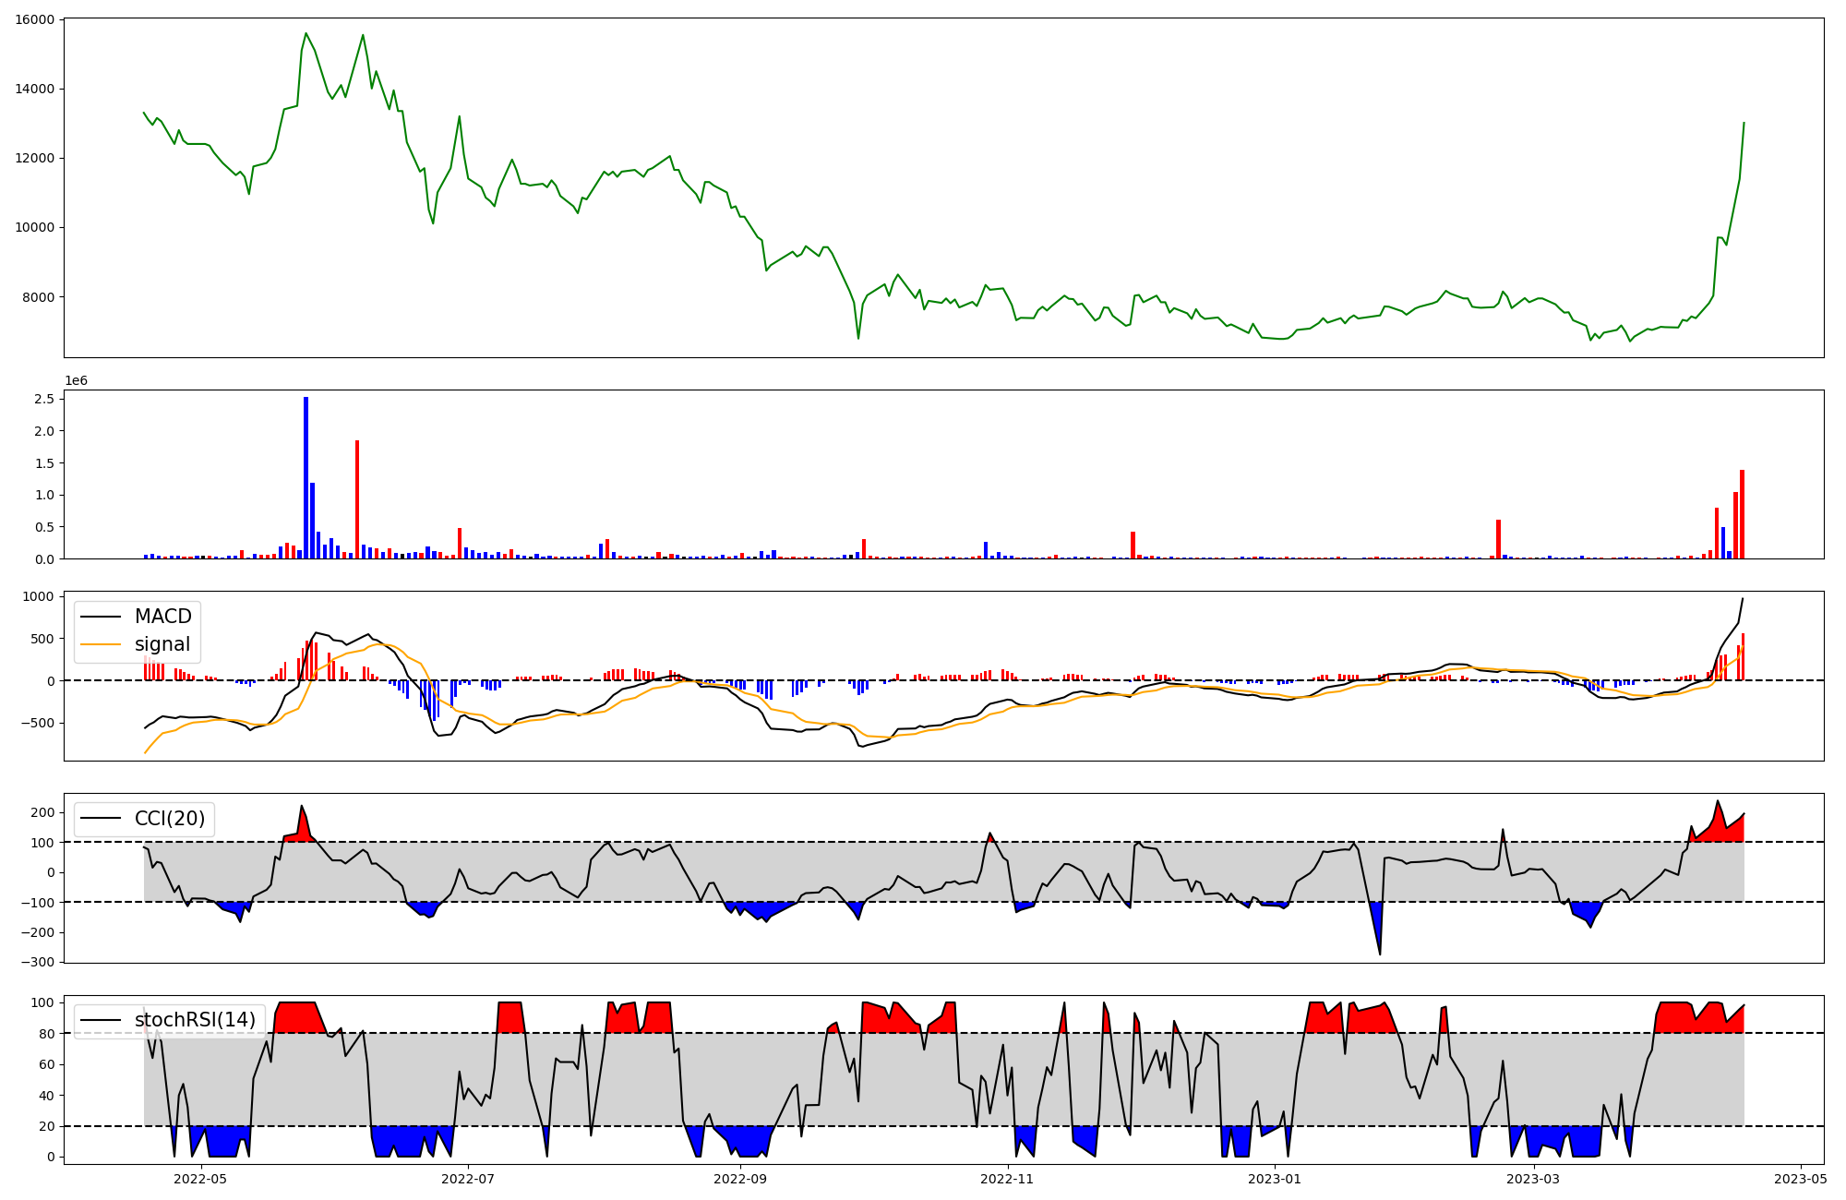
Task: Click the -300 label on CCI axis
Action: pos(39,962)
